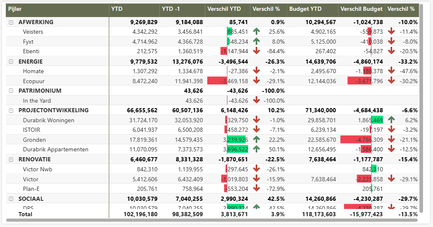The width and height of the screenshot is (433, 227).
Task: Click PROJECTONTWIKKELING Budget YTD value 71,340,000
Action: [x=321, y=111]
